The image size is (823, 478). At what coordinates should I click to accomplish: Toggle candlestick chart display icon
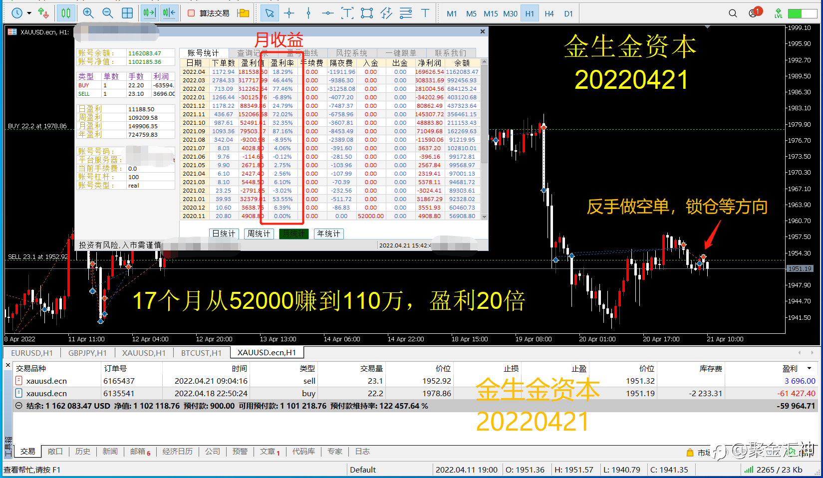[66, 13]
